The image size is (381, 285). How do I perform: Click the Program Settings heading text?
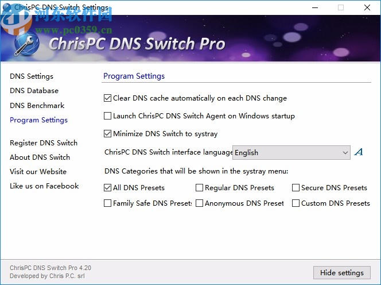pos(134,76)
